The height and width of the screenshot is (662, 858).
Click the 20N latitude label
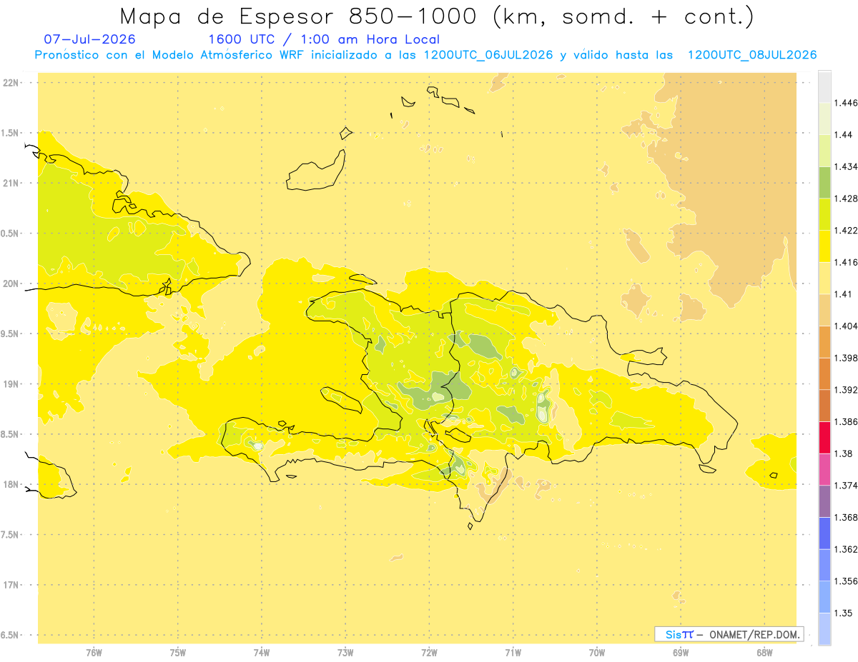11,284
